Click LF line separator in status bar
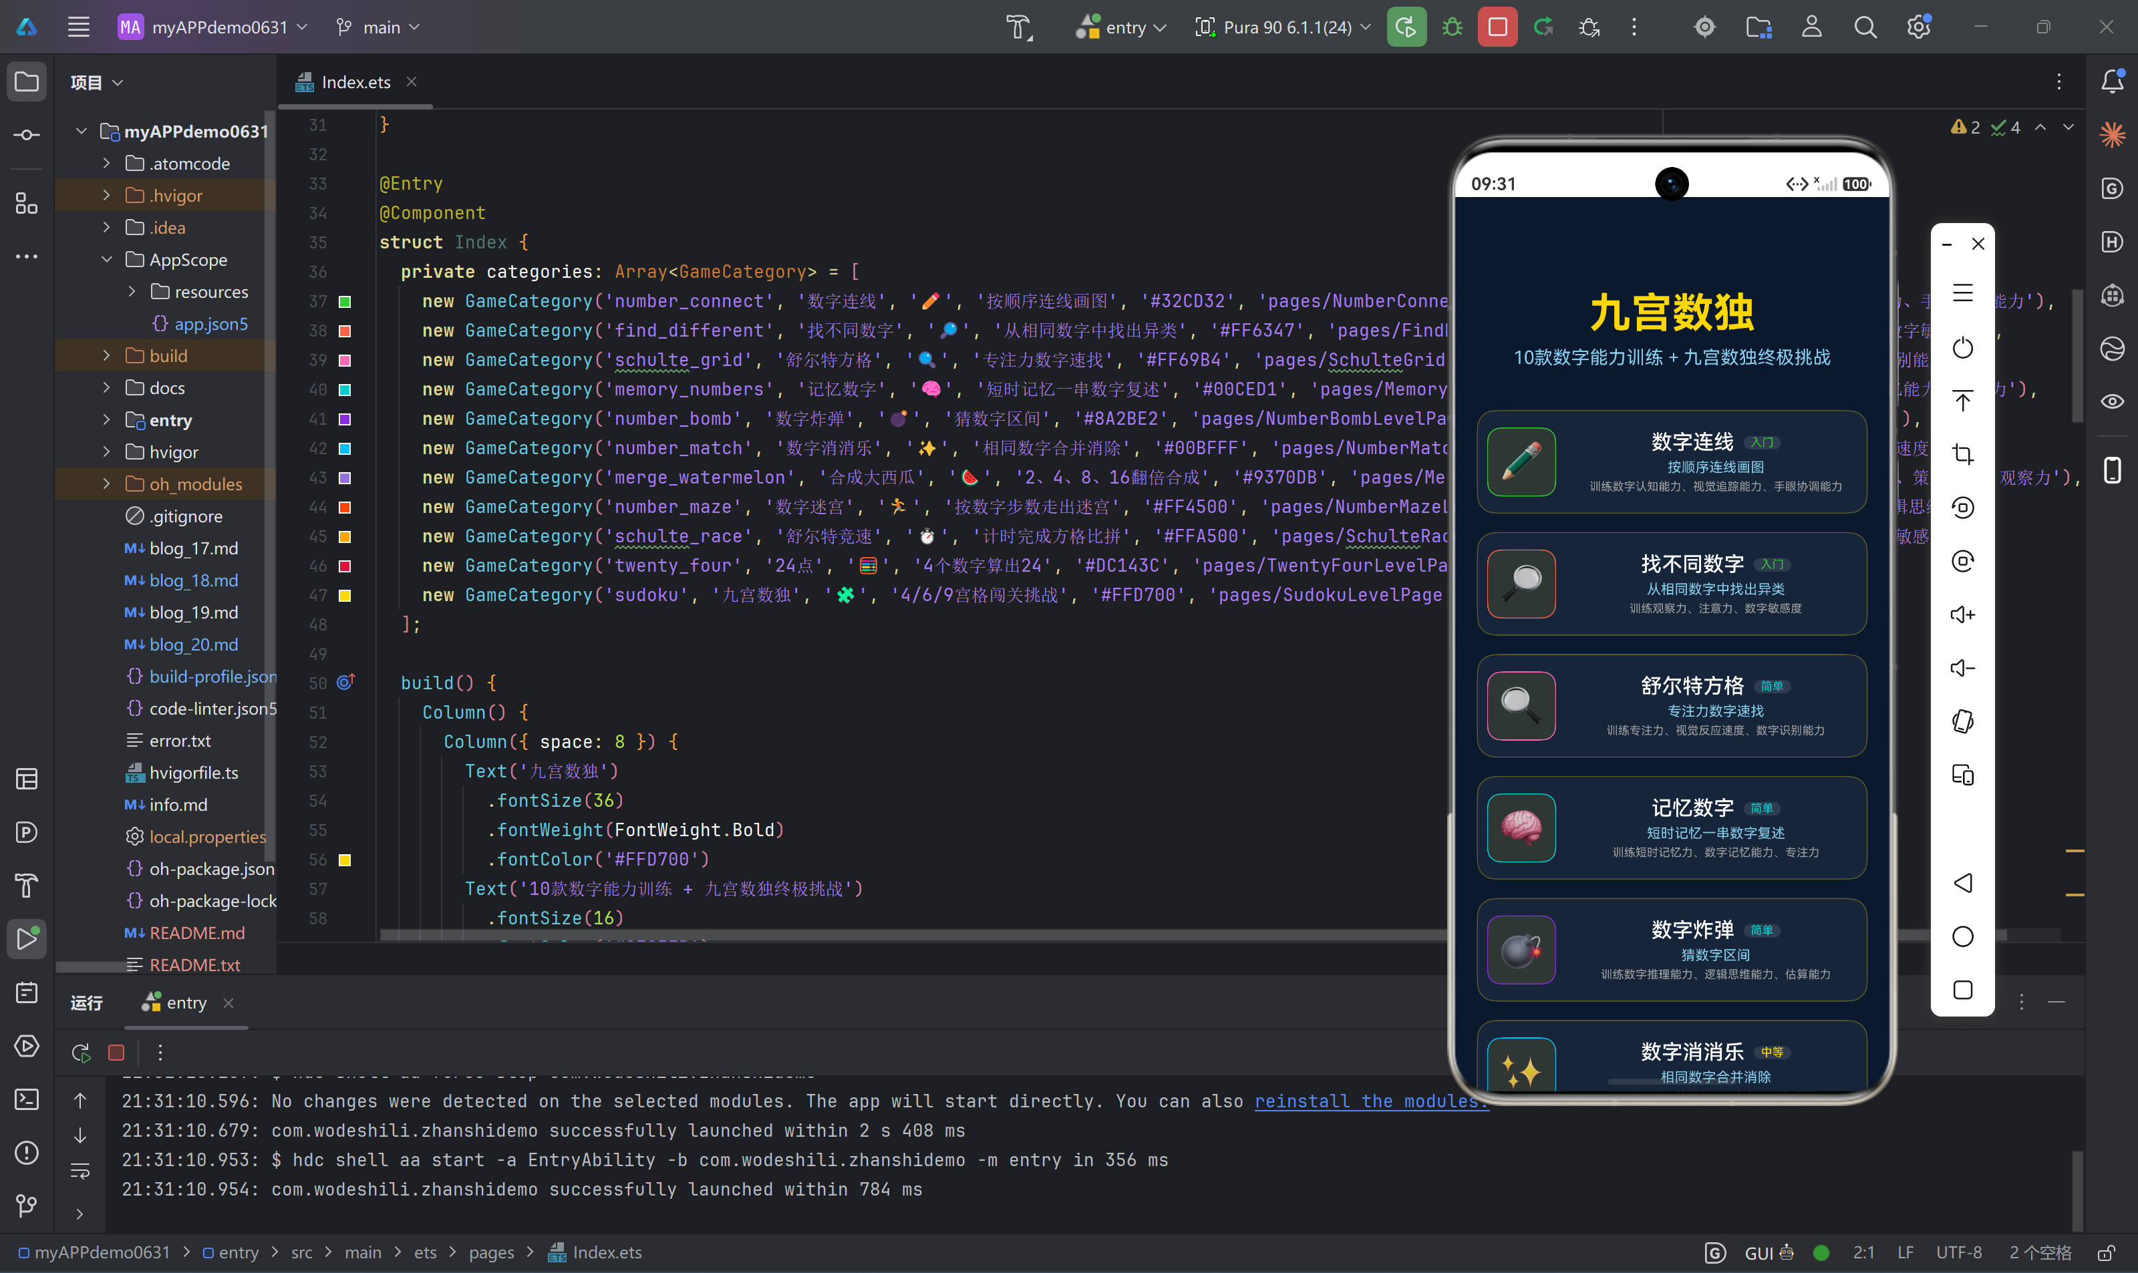2138x1273 pixels. (x=1905, y=1252)
